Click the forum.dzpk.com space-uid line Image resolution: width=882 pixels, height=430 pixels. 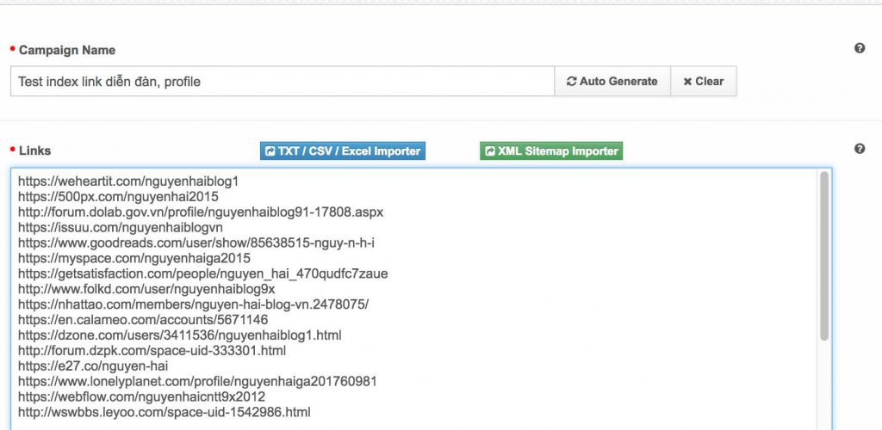152,351
